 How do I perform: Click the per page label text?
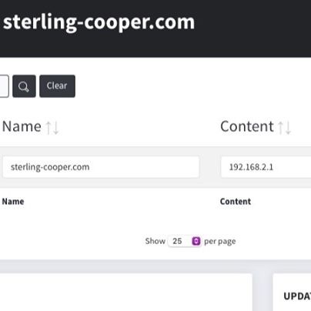[x=220, y=242]
